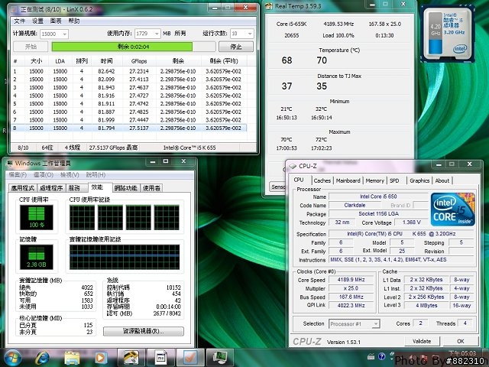489x367 pixels.
Task: Select the 效能 tab in Task Manager
Action: click(x=100, y=187)
